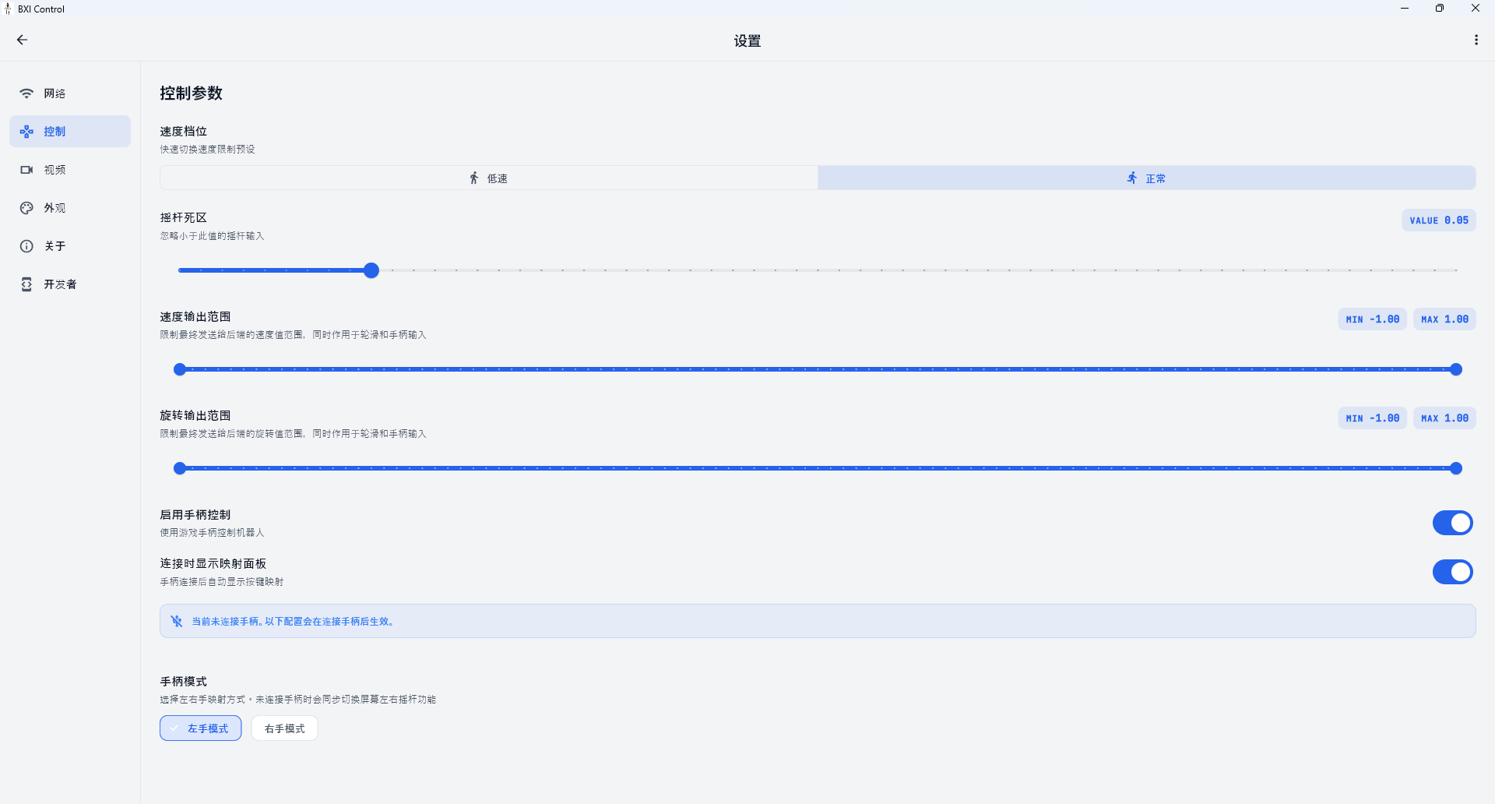Image resolution: width=1495 pixels, height=804 pixels.
Task: Click the 旋转输出范围 maximum slider handle
Action: click(x=1456, y=468)
